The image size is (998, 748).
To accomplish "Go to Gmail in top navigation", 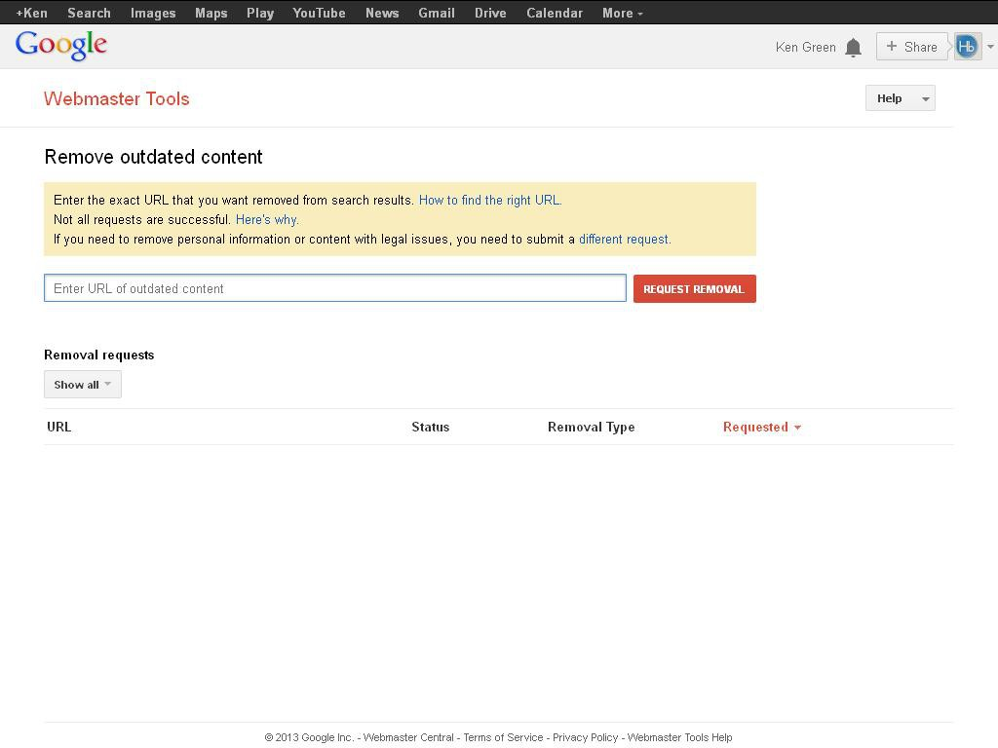I will (x=436, y=13).
